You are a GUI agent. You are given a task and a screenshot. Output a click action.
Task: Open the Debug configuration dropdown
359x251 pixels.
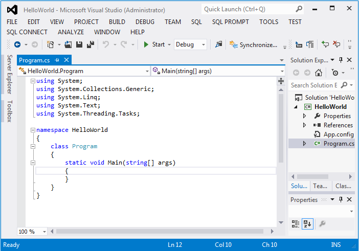(204, 44)
